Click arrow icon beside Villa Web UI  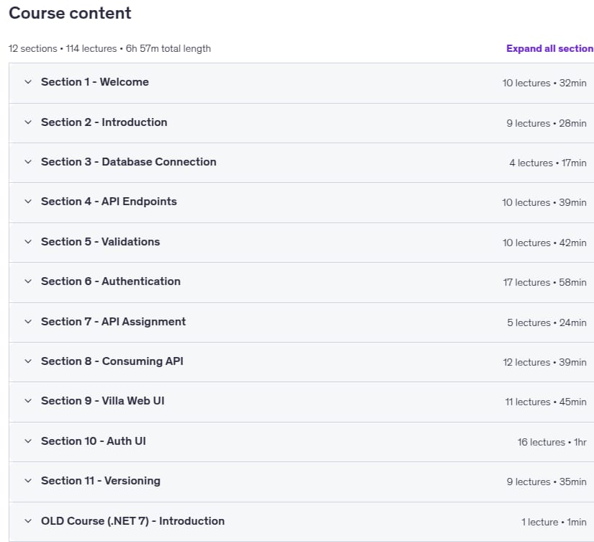[x=28, y=401]
